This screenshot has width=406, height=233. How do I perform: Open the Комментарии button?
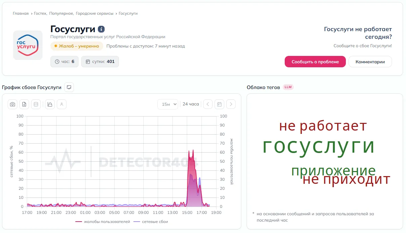click(x=370, y=62)
